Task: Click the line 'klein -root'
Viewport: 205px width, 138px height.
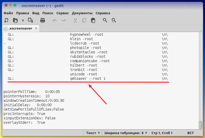Action: pyautogui.click(x=81, y=39)
